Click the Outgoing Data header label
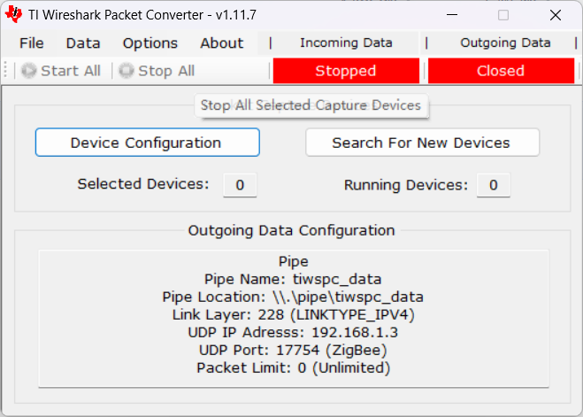Viewport: 583px width, 417px height. click(505, 42)
